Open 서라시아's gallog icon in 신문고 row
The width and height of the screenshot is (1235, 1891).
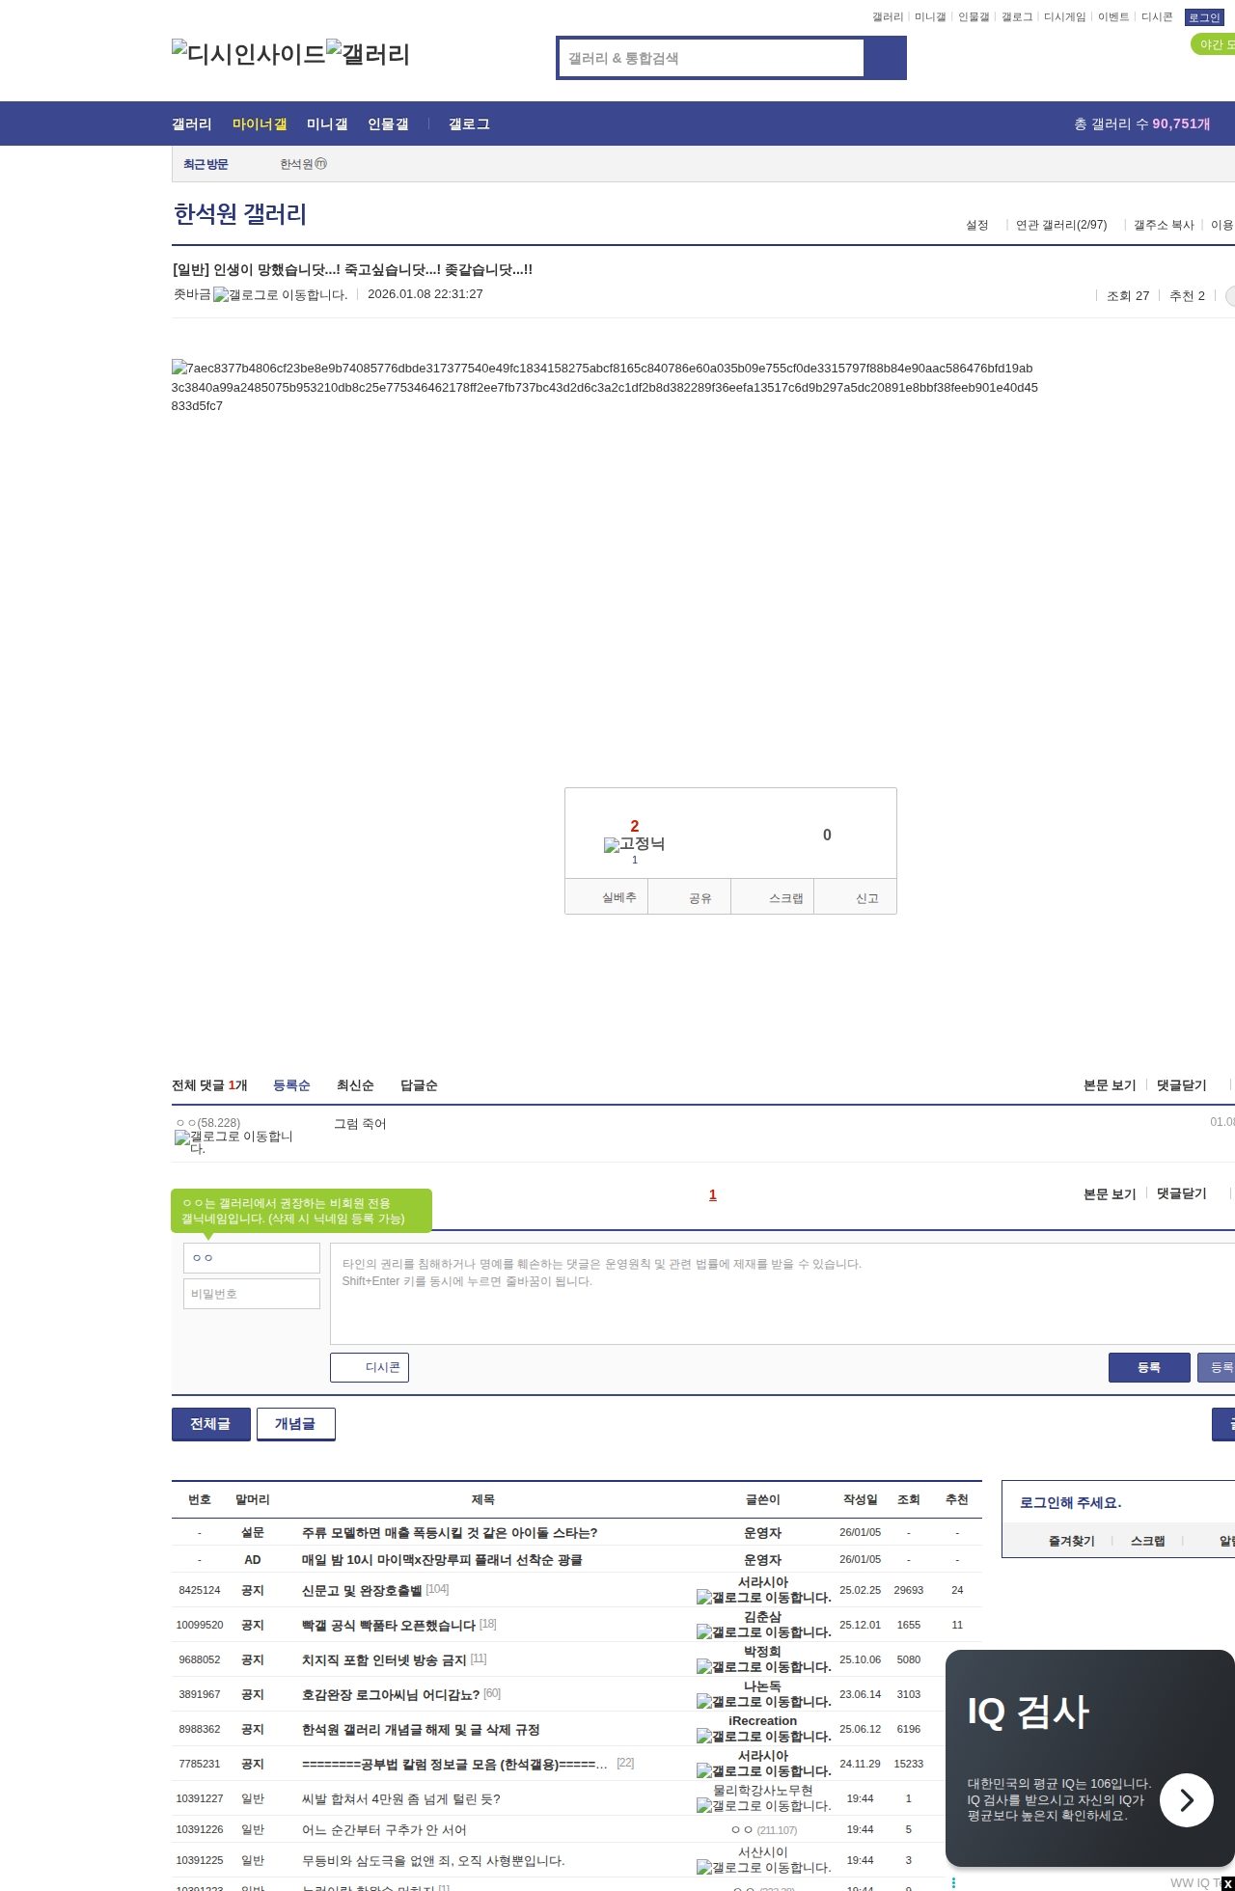(763, 1598)
